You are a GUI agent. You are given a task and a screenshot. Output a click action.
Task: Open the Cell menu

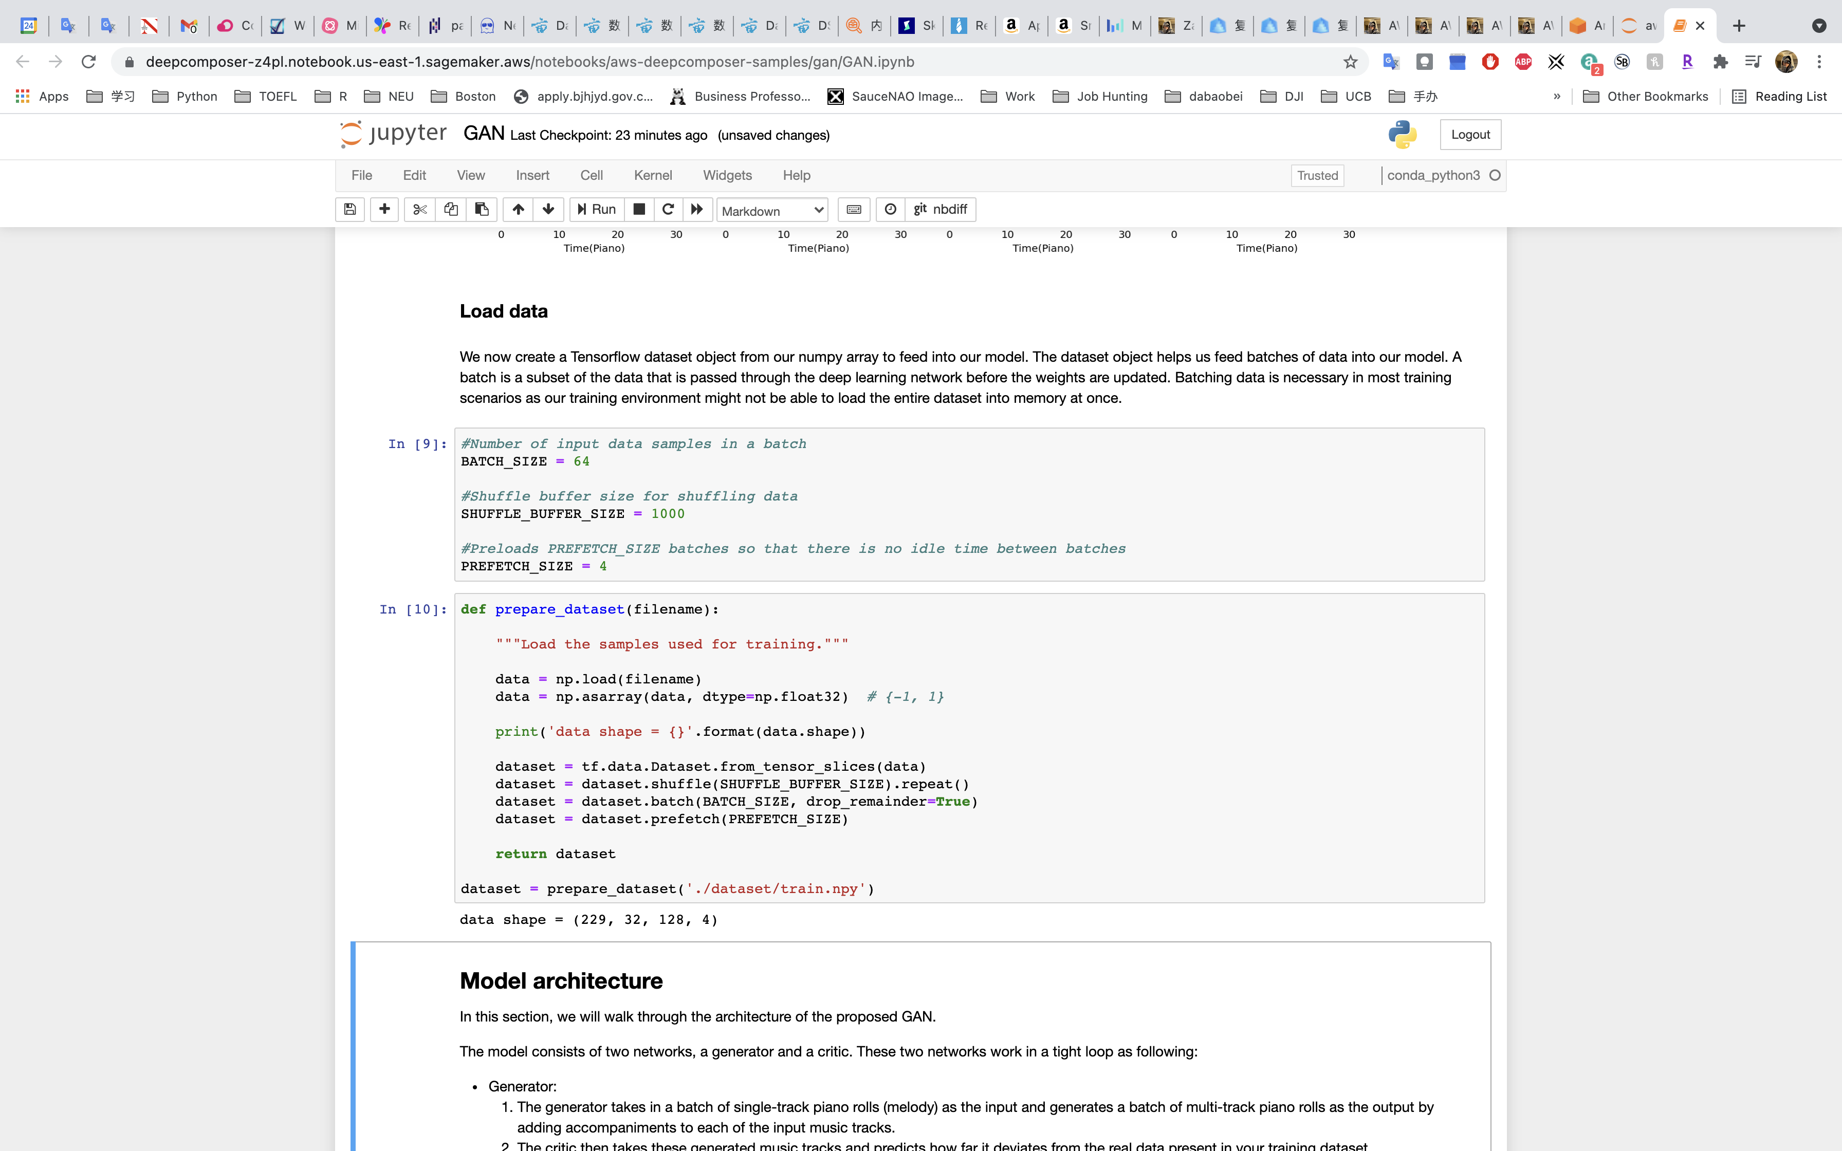591,175
